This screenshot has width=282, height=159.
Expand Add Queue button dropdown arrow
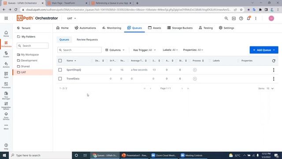[x=274, y=50]
